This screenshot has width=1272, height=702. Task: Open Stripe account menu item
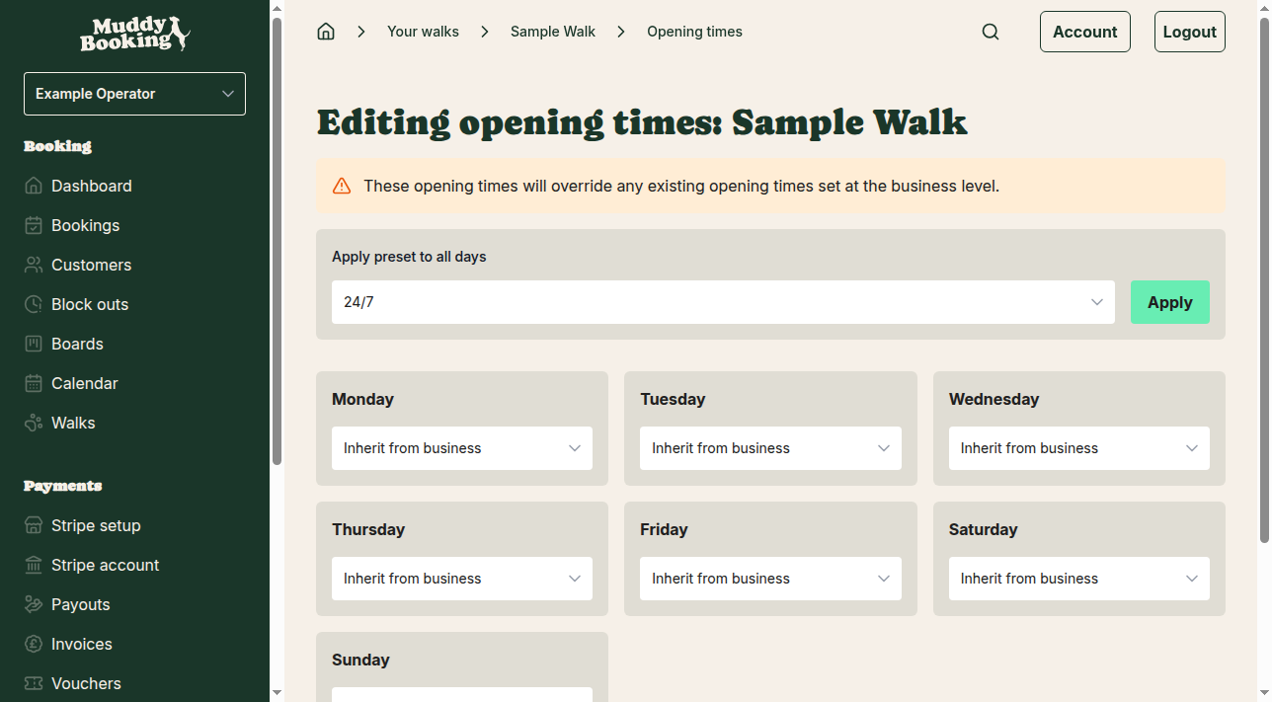[105, 565]
